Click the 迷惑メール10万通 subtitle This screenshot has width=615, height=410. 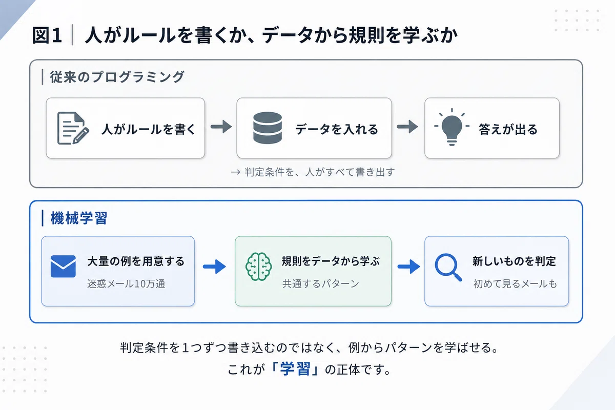(x=126, y=284)
